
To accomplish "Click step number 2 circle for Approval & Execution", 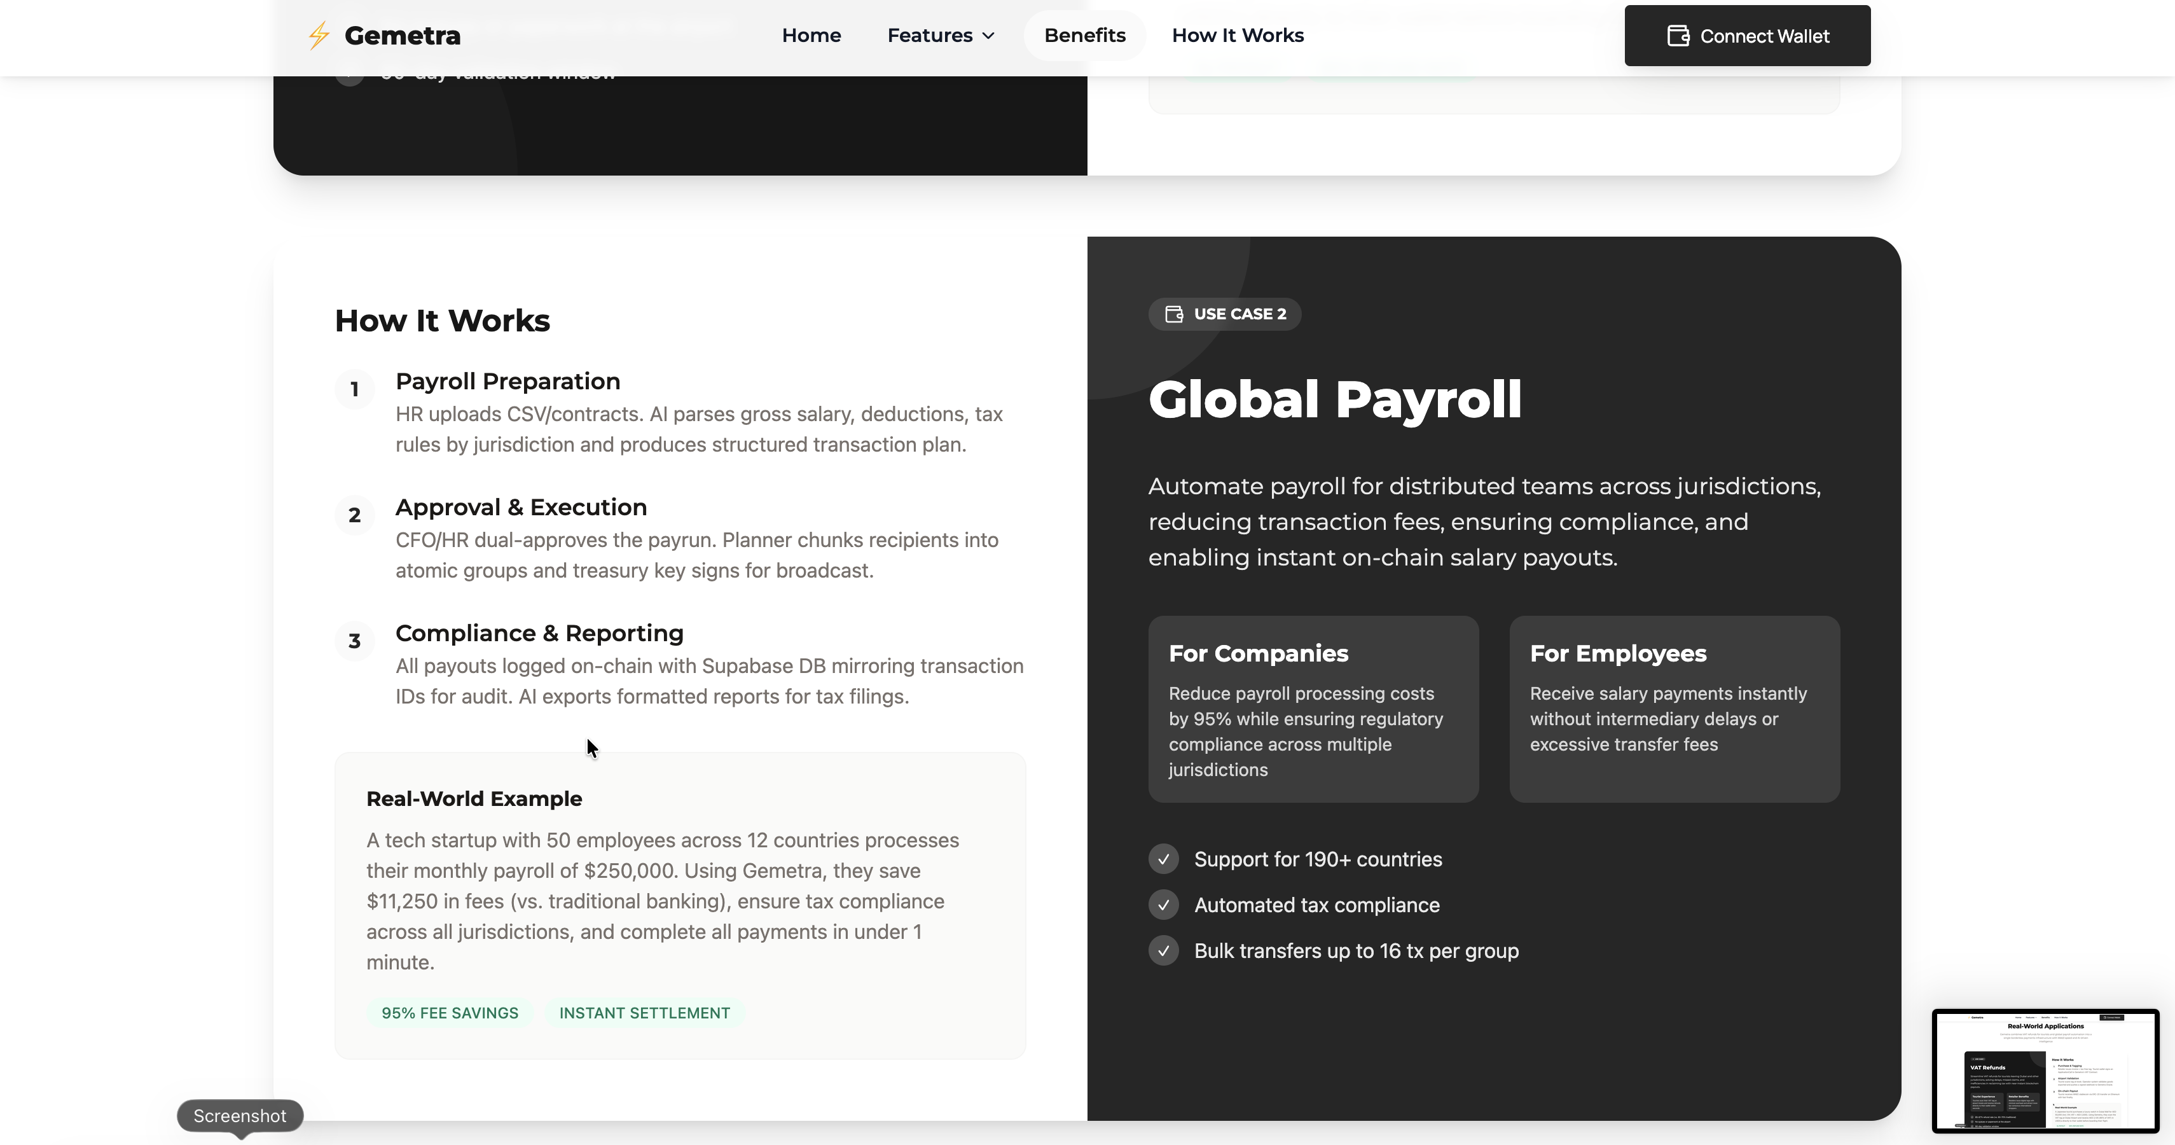I will coord(355,515).
